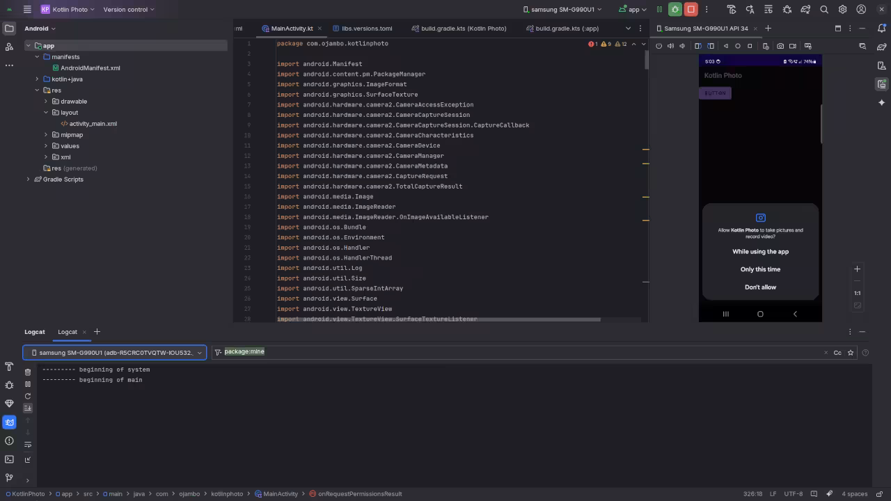The width and height of the screenshot is (891, 501).
Task: Choose Only this time permission
Action: click(x=760, y=269)
